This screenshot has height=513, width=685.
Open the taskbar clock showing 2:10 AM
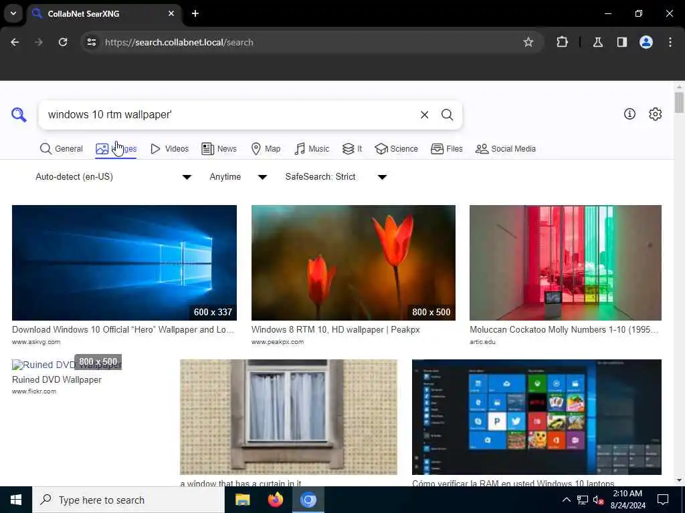(627, 500)
